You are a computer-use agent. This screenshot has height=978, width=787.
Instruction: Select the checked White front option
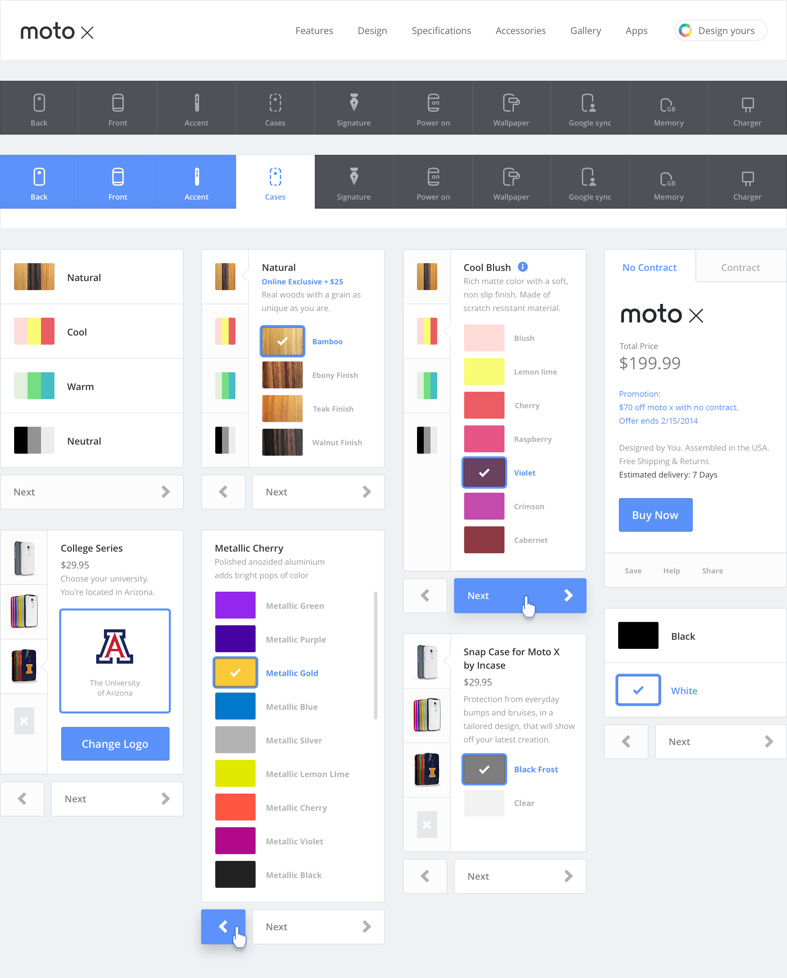pyautogui.click(x=638, y=690)
